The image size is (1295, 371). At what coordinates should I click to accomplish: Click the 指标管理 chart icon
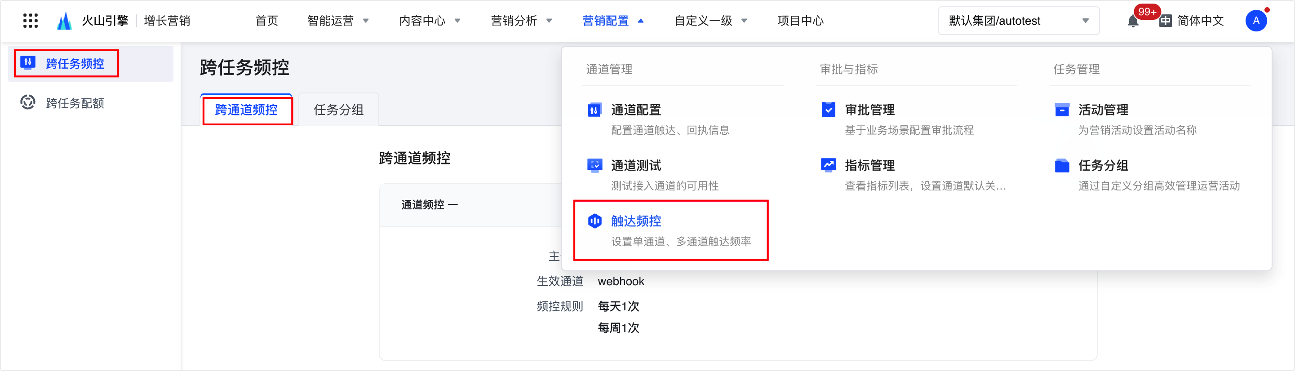coord(828,165)
